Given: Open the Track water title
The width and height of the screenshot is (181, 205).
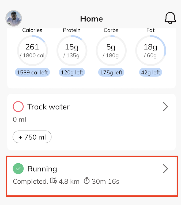Looking at the screenshot, I should pos(48,107).
